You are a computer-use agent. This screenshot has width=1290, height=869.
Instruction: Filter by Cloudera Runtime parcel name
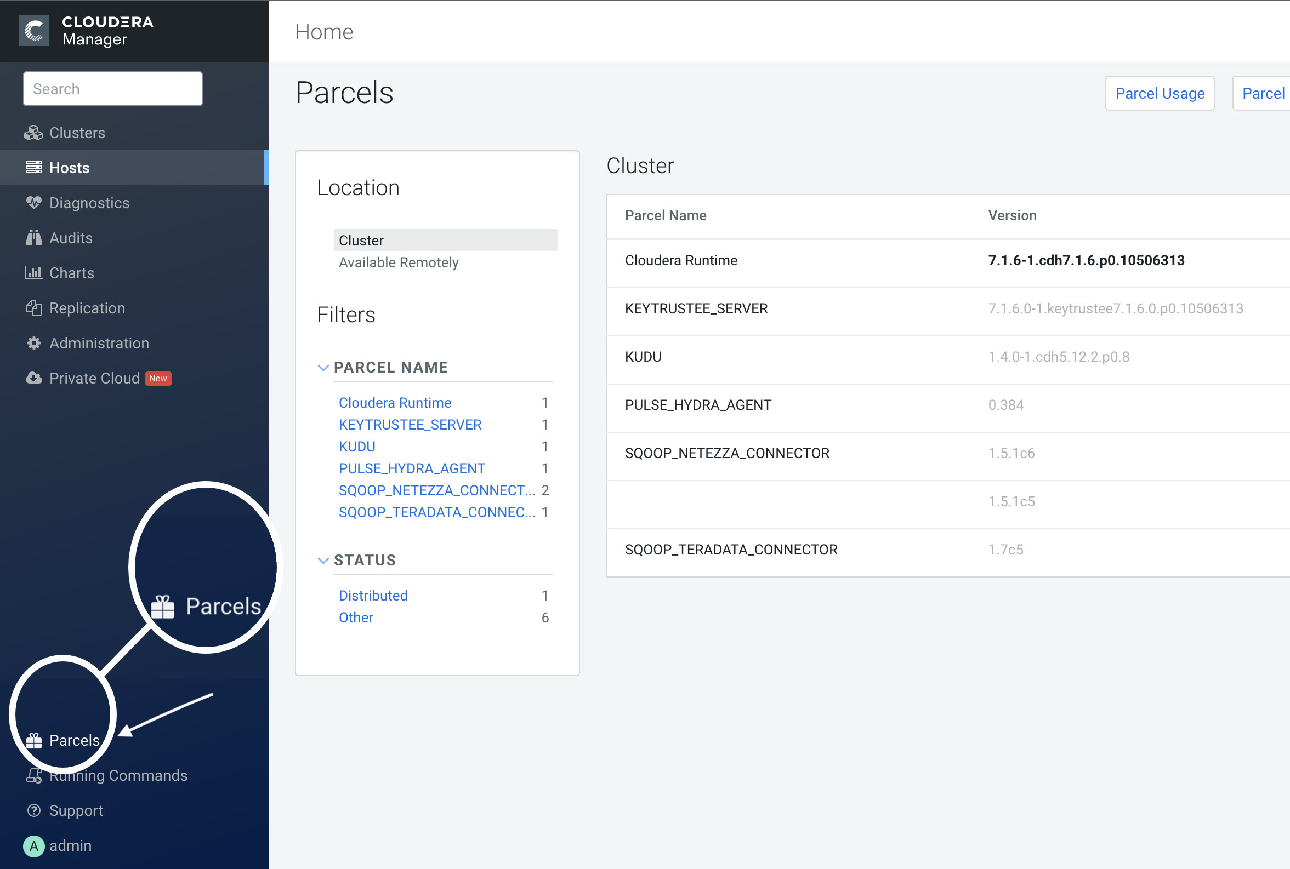click(395, 402)
